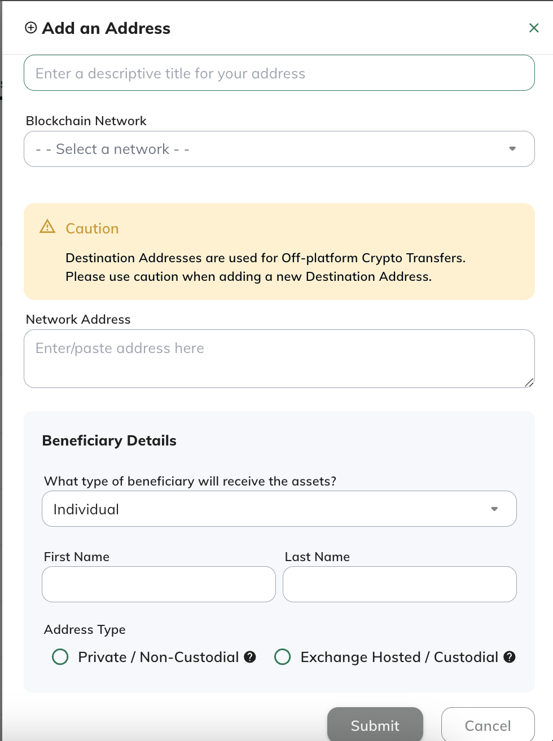
Task: Click the resize handle of Network Address box
Action: 529,382
